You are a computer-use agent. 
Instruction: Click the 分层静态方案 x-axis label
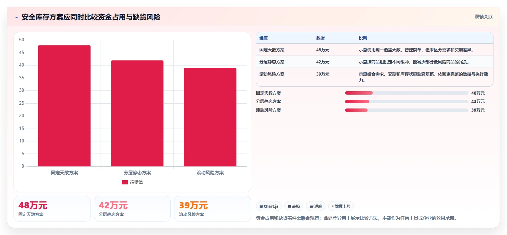[x=137, y=173]
